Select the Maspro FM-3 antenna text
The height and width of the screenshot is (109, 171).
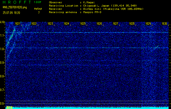click(x=92, y=12)
